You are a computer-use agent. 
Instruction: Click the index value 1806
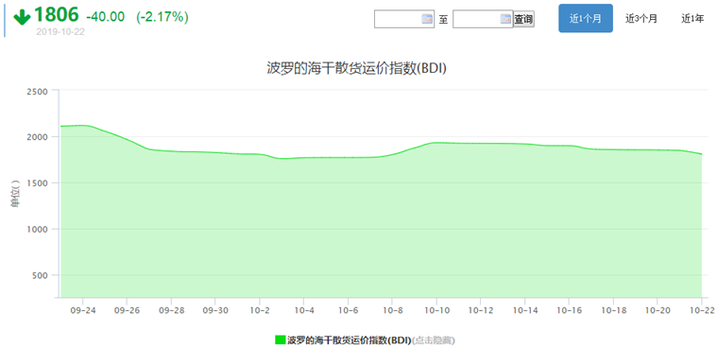57,15
